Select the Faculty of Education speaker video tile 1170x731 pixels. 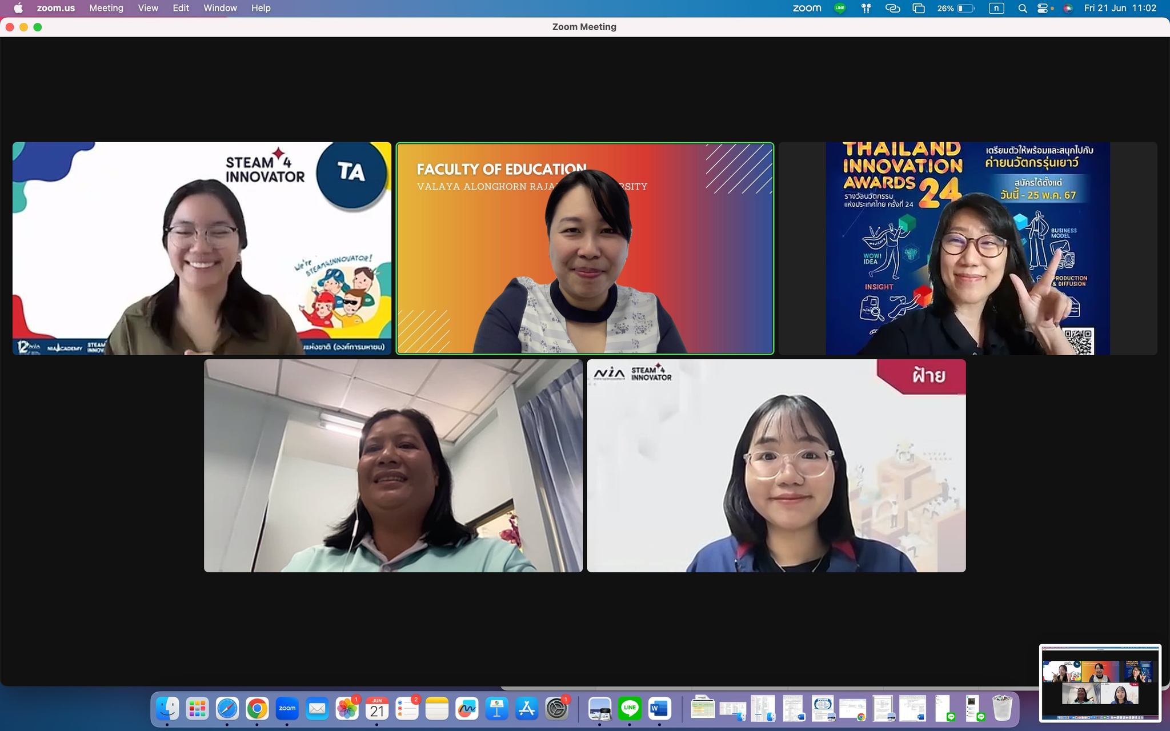coord(584,248)
